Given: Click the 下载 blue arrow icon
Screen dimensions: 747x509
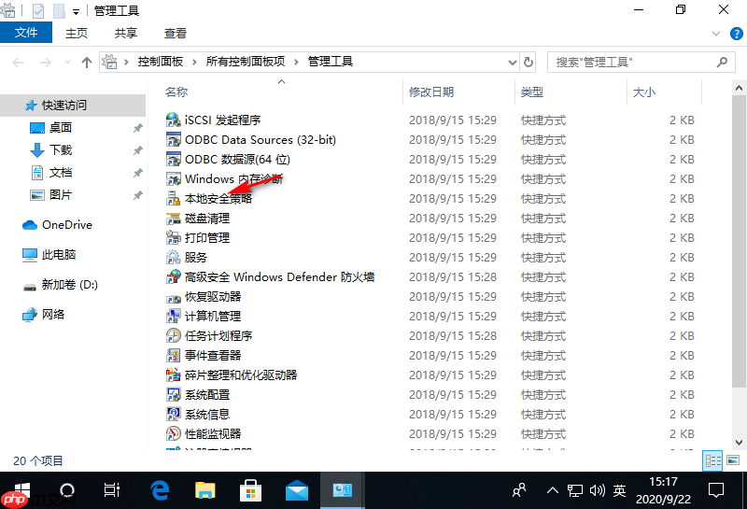Looking at the screenshot, I should pos(37,150).
